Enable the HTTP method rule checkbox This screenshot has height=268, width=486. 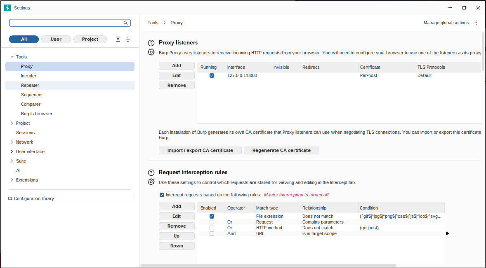click(x=212, y=228)
